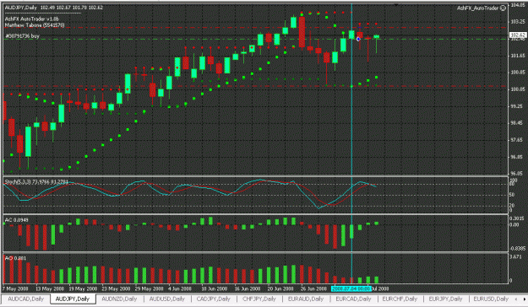Click the '4 Jun 2008' date axis label
Image resolution: width=528 pixels, height=307 pixels.
[180, 288]
